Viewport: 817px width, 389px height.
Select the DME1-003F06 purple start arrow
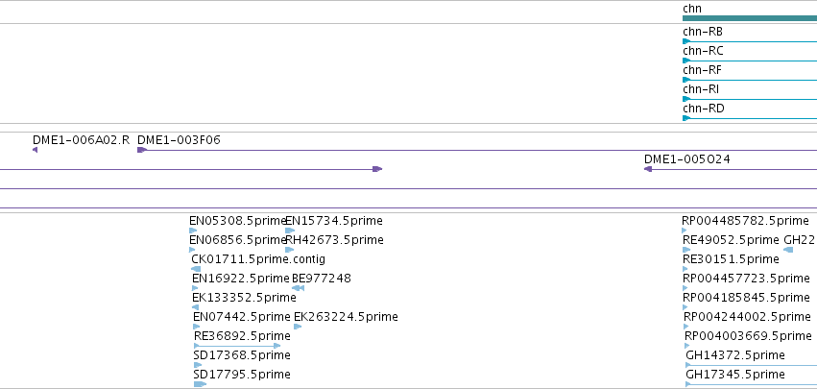pos(142,150)
